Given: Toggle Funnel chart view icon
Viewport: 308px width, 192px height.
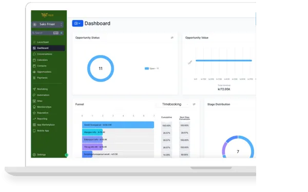Looking at the screenshot, I should pos(194,104).
